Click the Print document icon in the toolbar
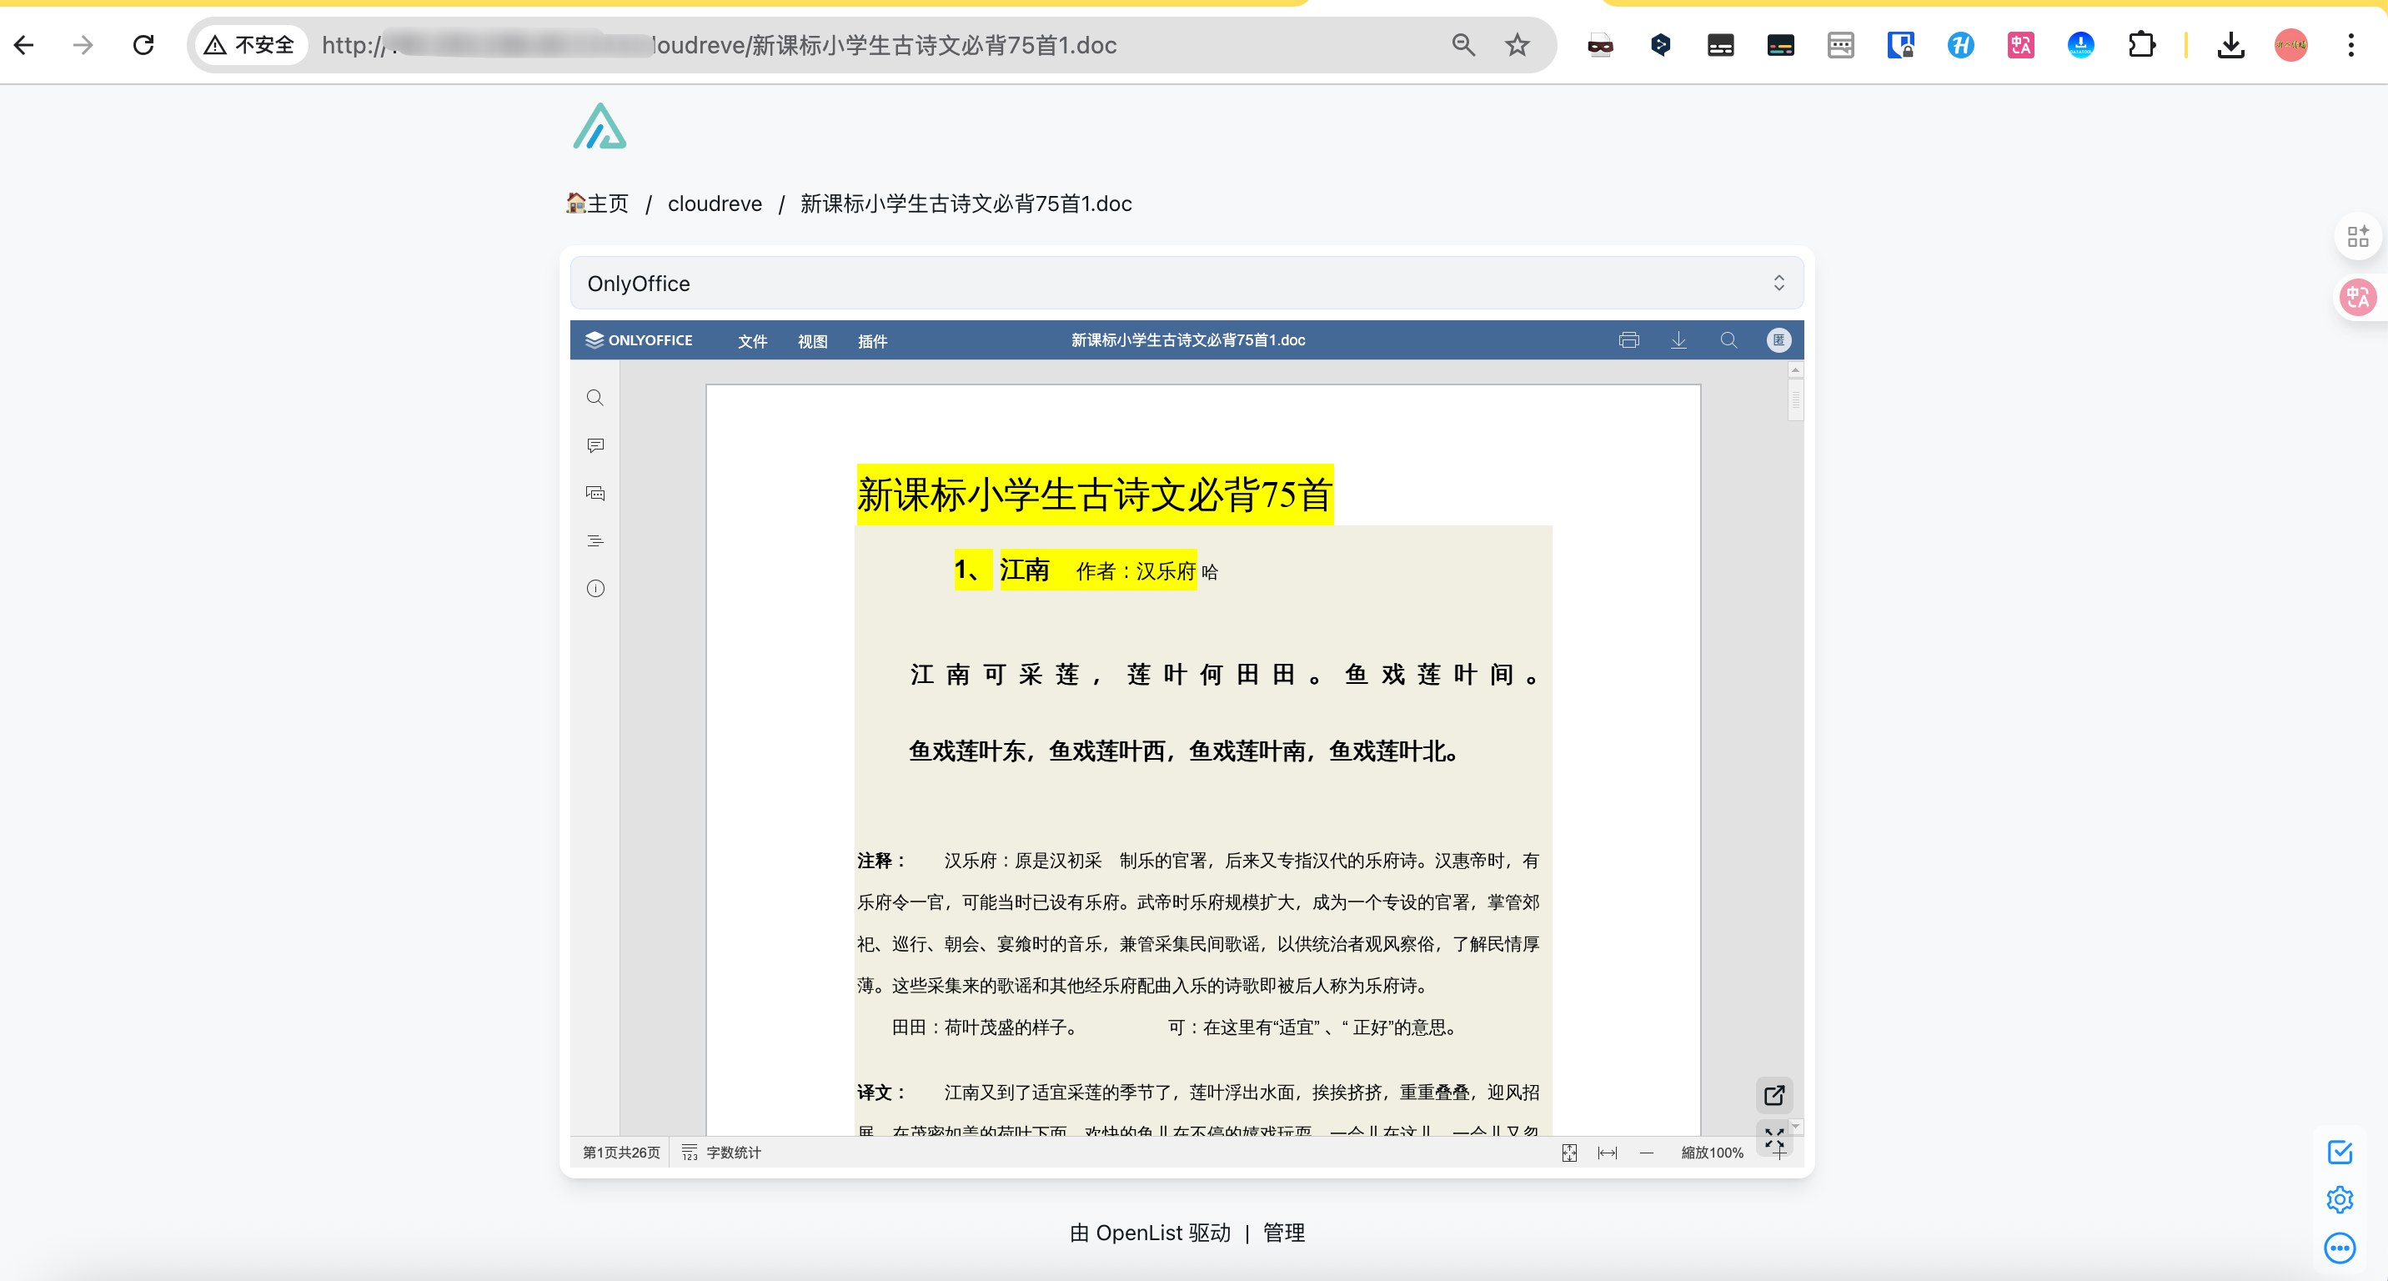The image size is (2388, 1281). tap(1628, 340)
